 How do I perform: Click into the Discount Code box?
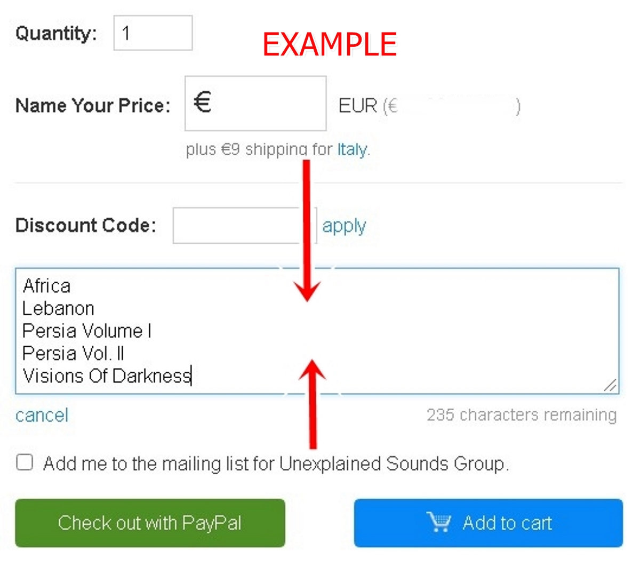[x=237, y=226]
